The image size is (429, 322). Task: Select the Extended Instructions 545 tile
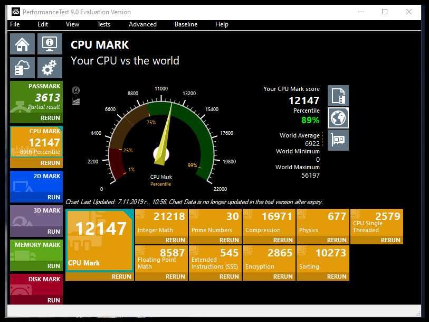[x=215, y=259]
